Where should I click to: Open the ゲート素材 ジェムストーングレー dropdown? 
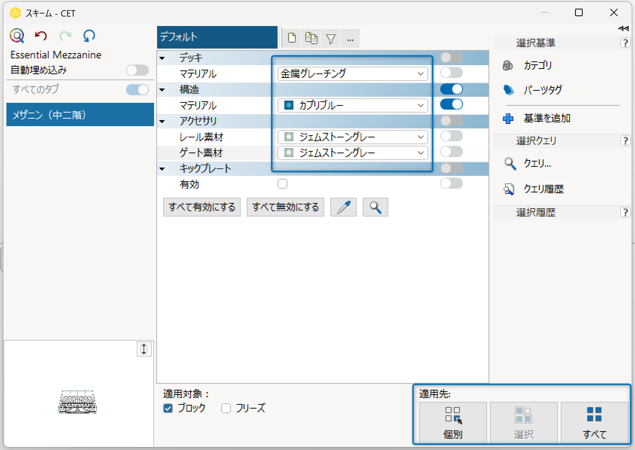pos(353,153)
